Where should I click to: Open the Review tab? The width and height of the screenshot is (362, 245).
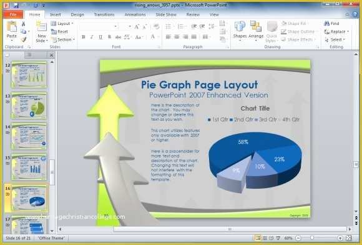tap(193, 14)
